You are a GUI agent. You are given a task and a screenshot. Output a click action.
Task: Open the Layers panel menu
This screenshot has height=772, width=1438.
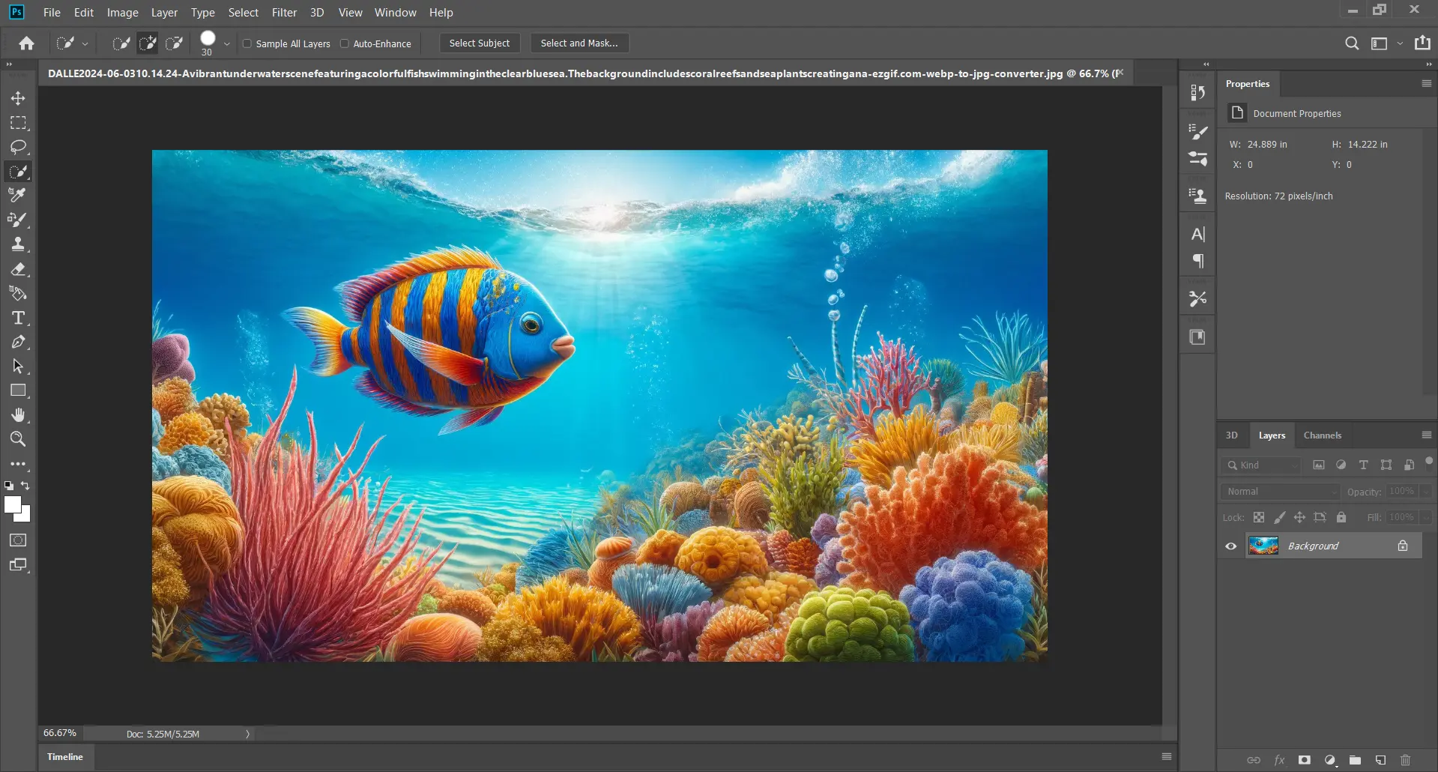click(x=1427, y=435)
